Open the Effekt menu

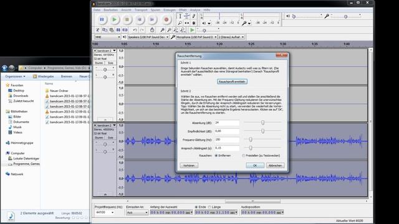coord(183,10)
